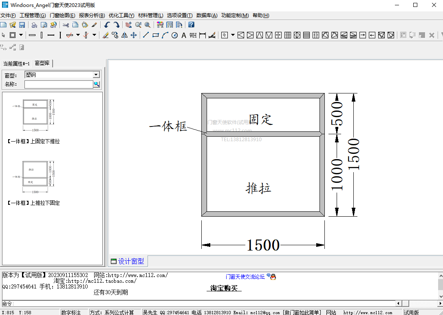
Task: Select the horizontal I-beam divider tool
Action: point(51,35)
